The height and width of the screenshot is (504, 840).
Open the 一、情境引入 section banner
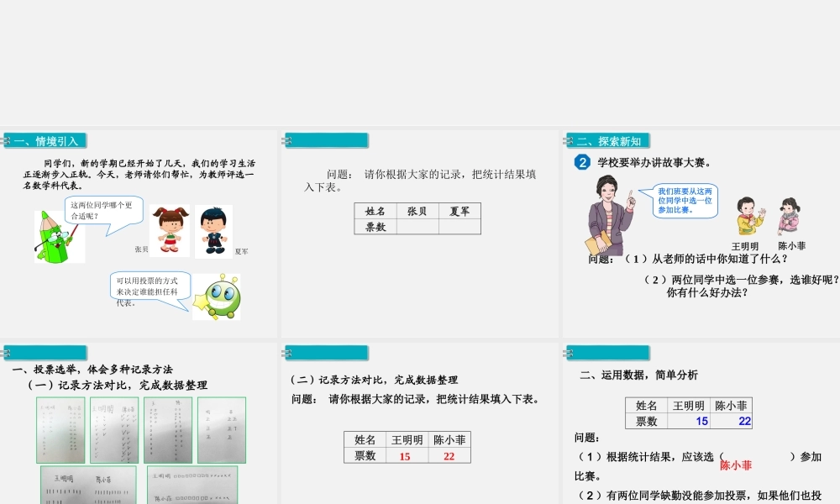45,141
